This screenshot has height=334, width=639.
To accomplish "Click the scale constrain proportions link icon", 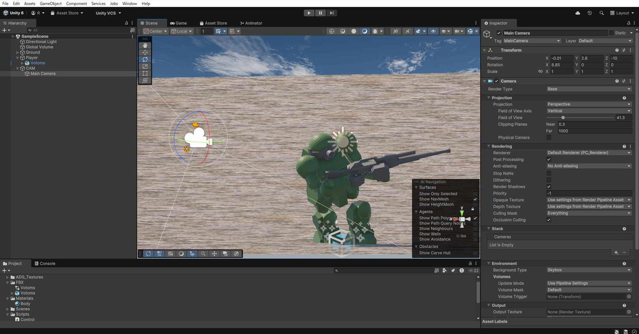I will 540,71.
